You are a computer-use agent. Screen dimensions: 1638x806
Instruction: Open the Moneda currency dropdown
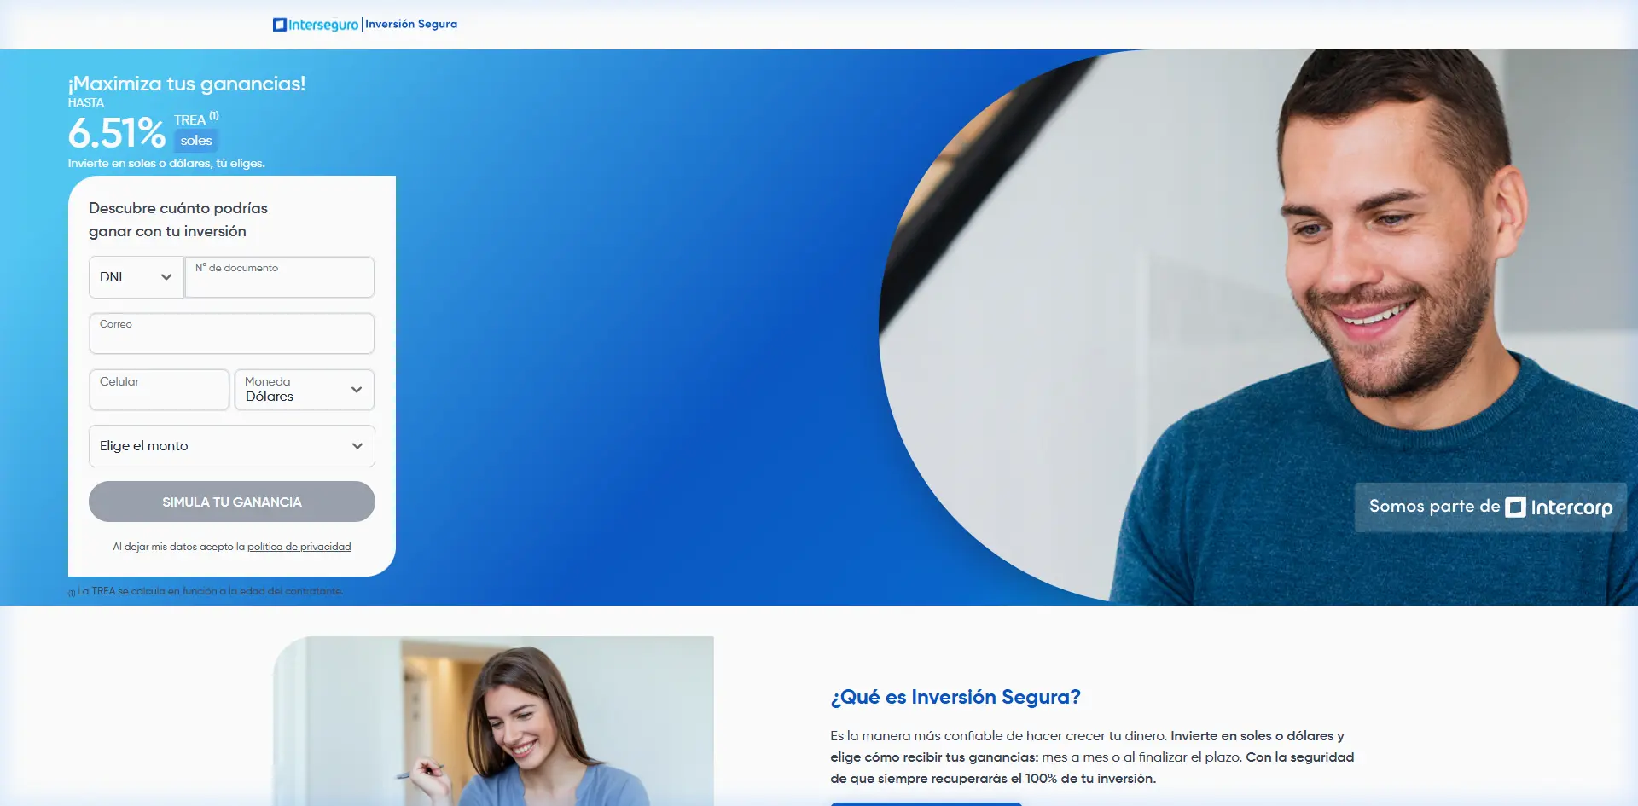click(x=305, y=390)
